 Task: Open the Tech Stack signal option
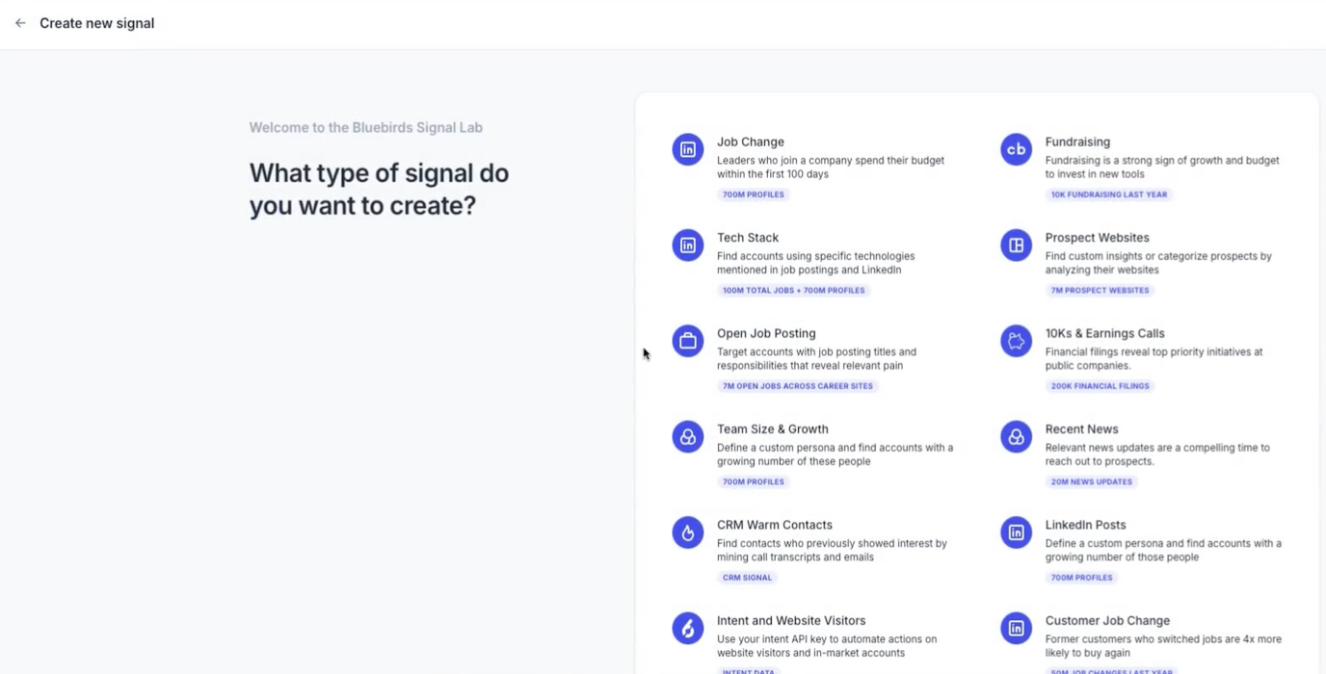(x=748, y=238)
